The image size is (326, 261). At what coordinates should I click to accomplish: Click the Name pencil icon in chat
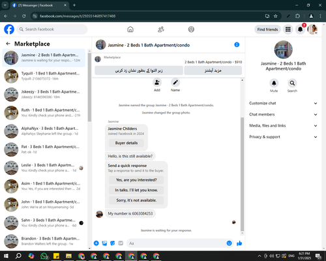175,83
